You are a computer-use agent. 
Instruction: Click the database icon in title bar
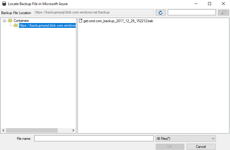[4, 4]
